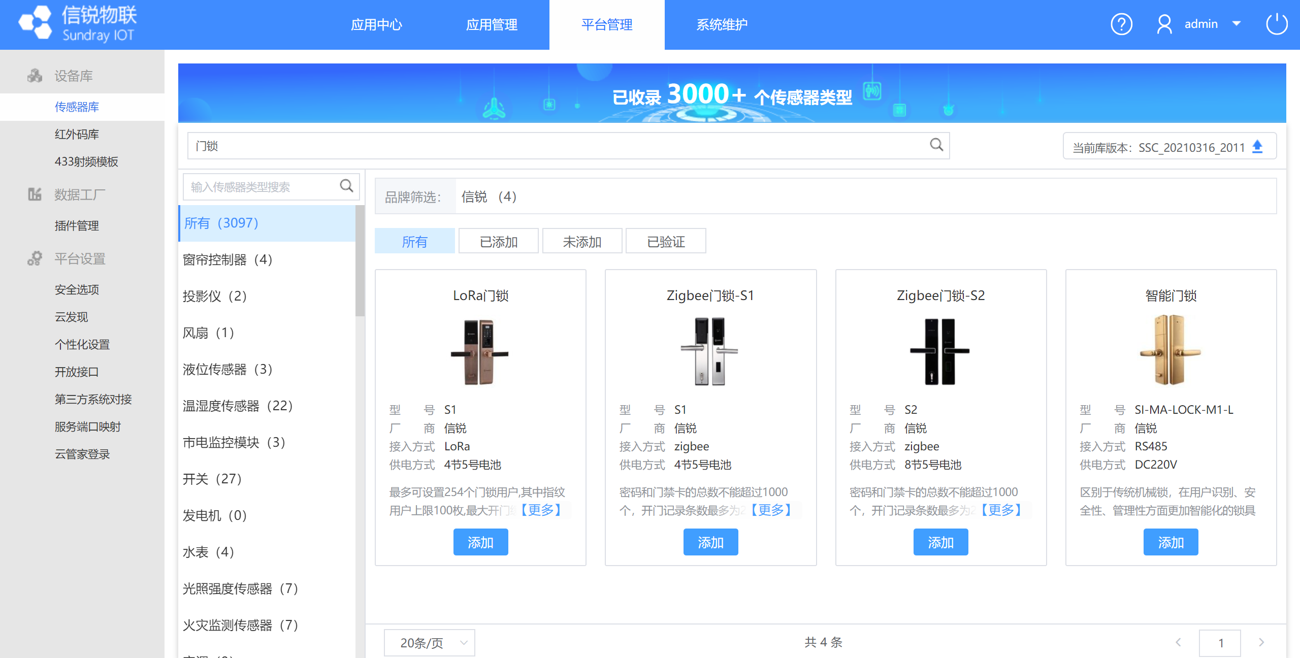Select category 水表 (4)
The image size is (1300, 658).
[267, 552]
